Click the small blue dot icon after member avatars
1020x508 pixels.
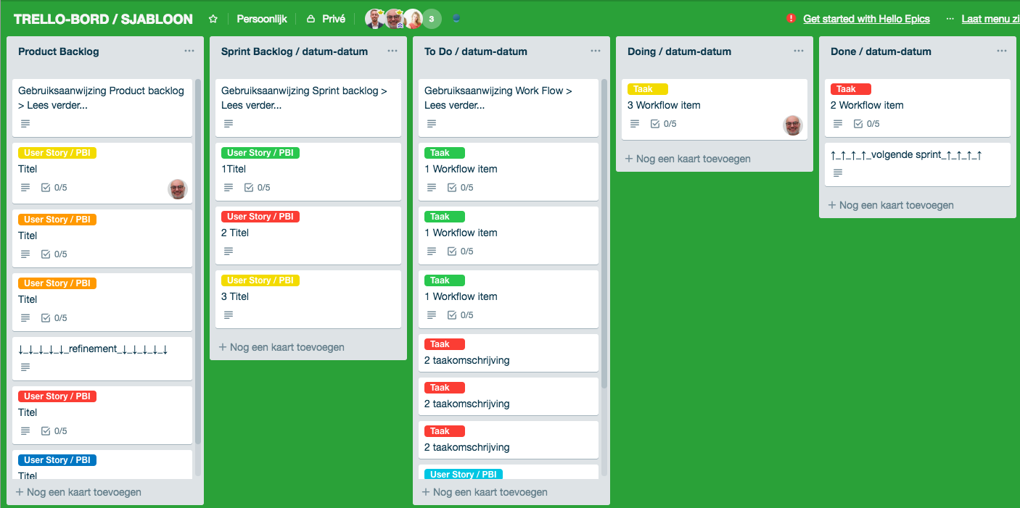[x=456, y=19]
